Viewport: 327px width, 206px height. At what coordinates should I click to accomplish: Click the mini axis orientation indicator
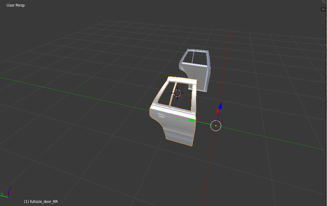[7, 193]
